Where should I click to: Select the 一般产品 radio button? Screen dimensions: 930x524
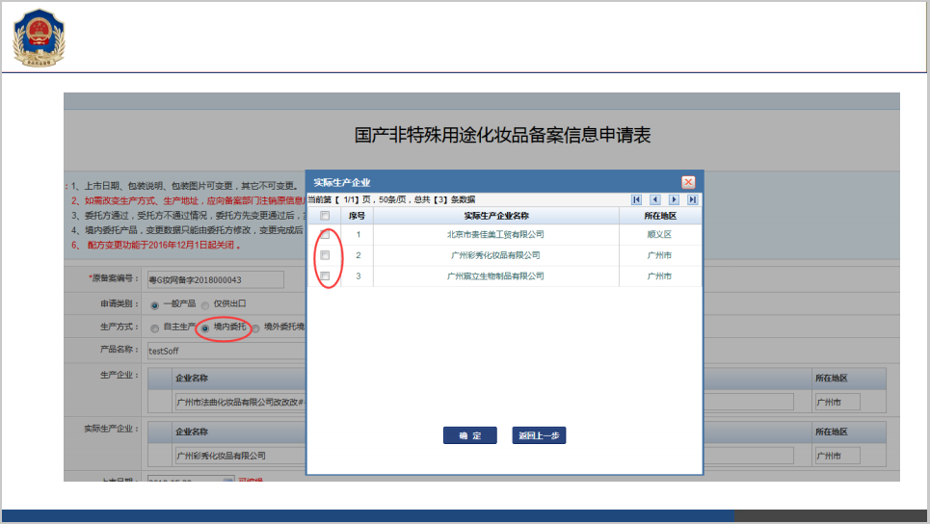tap(154, 304)
